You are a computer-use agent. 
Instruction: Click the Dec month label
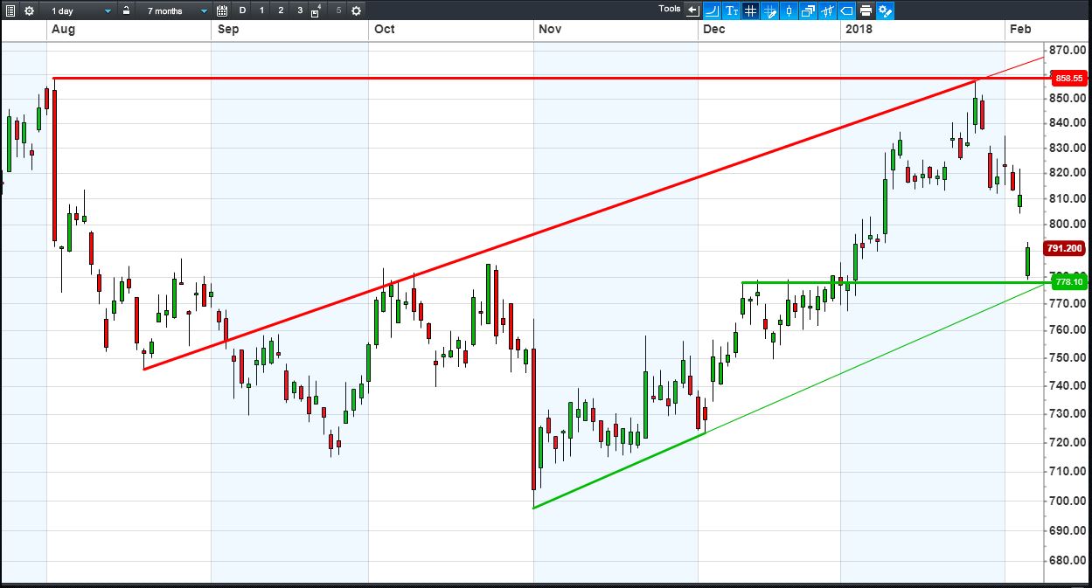(714, 29)
